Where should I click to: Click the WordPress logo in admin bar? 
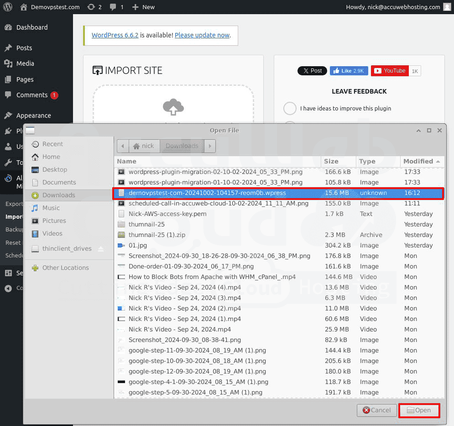[x=8, y=7]
